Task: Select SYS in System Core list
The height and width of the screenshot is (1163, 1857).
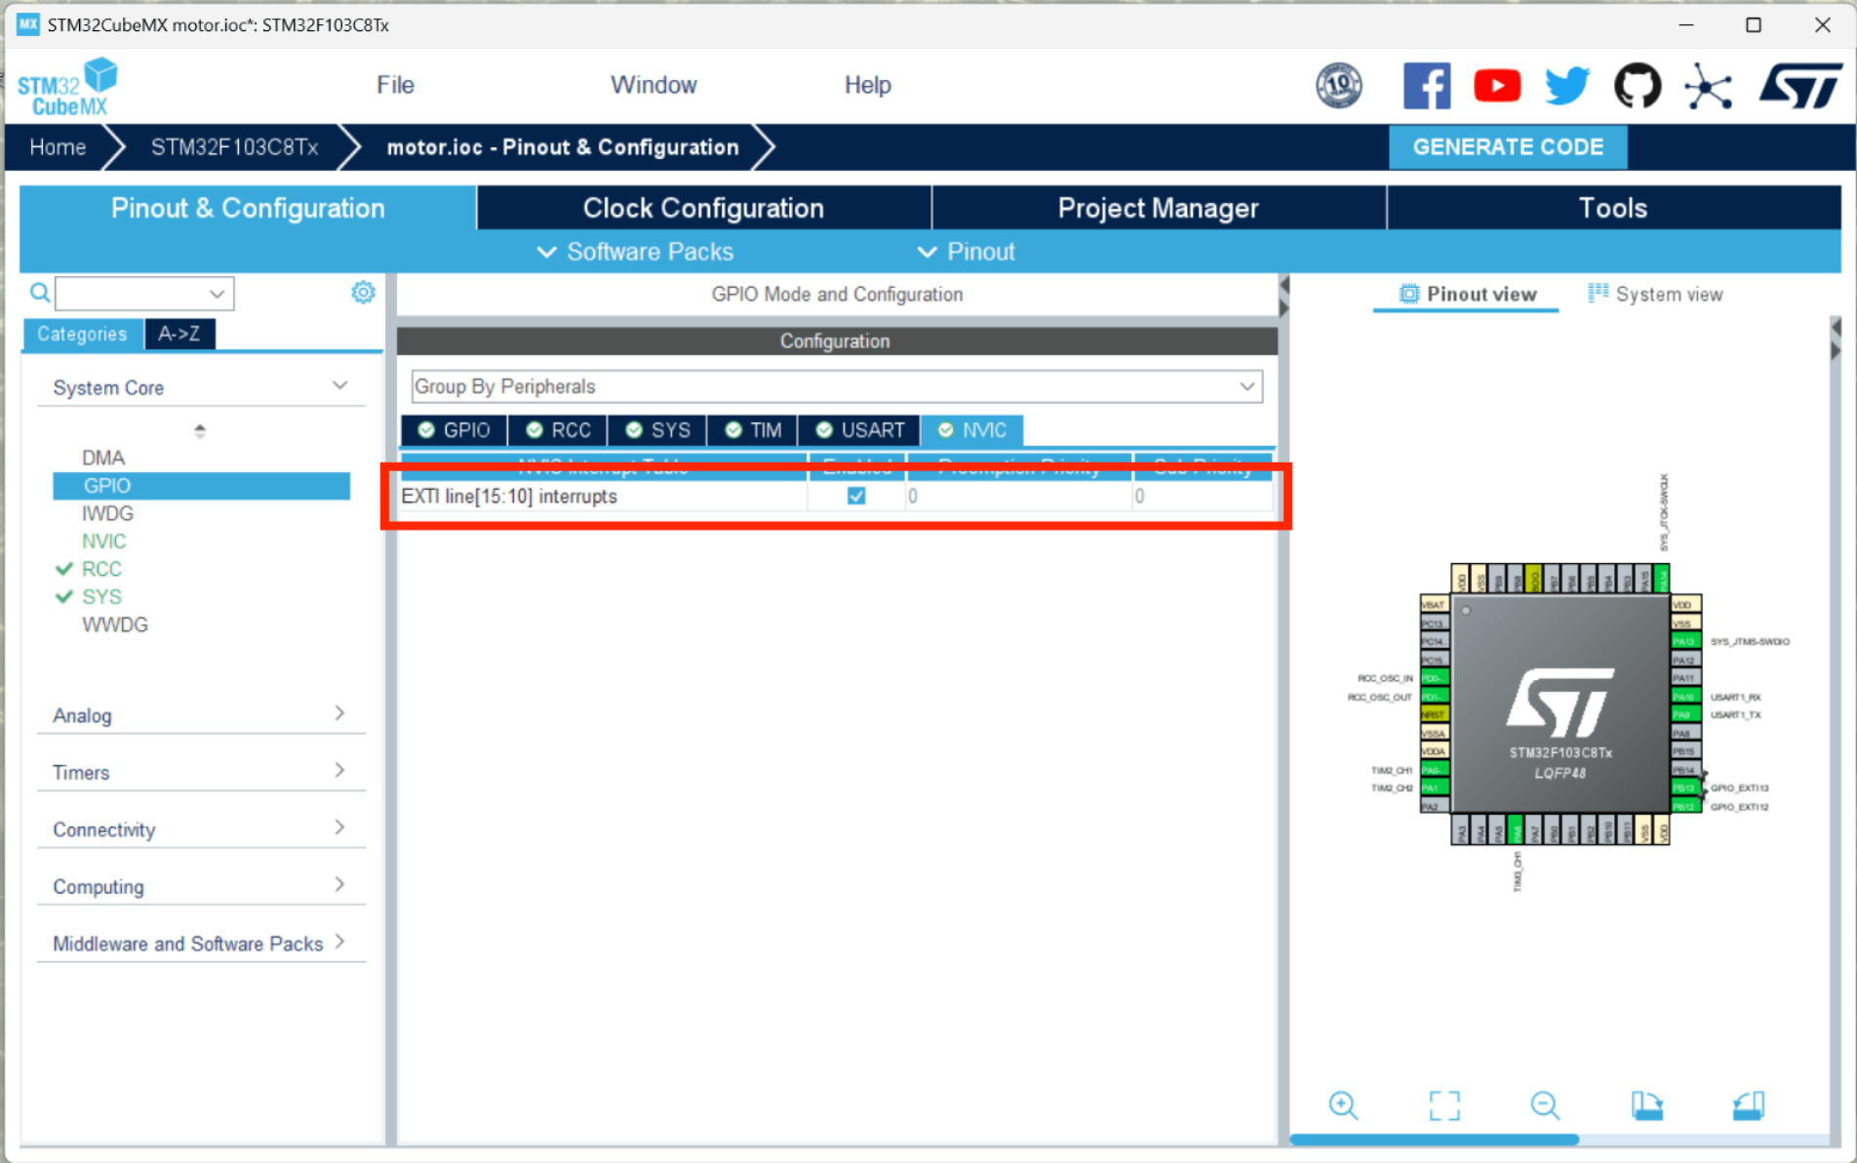Action: (101, 597)
